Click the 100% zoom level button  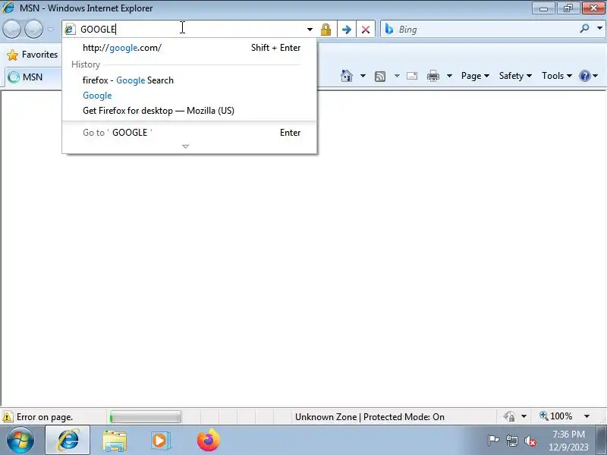(556, 416)
